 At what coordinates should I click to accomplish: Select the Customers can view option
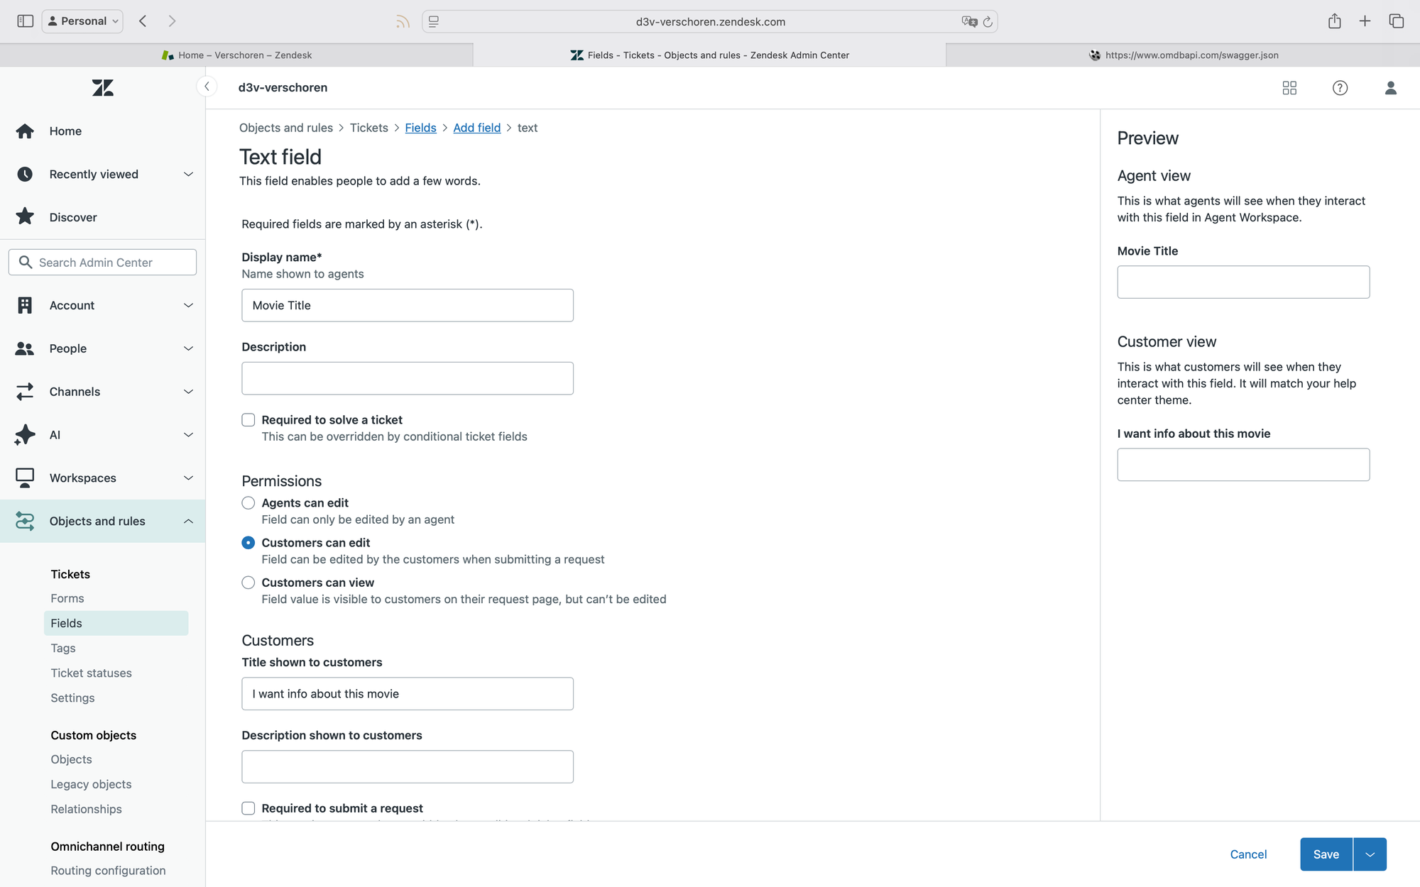coord(248,583)
